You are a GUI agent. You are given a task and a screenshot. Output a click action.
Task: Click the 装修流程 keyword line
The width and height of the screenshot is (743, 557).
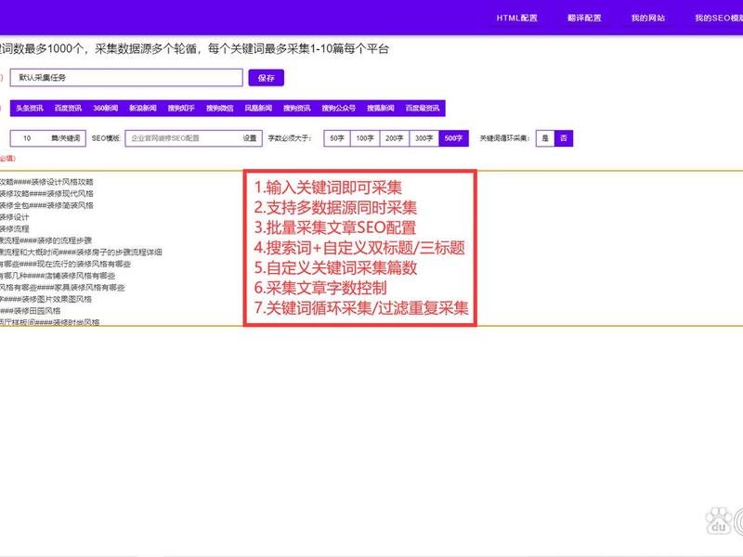tap(14, 228)
